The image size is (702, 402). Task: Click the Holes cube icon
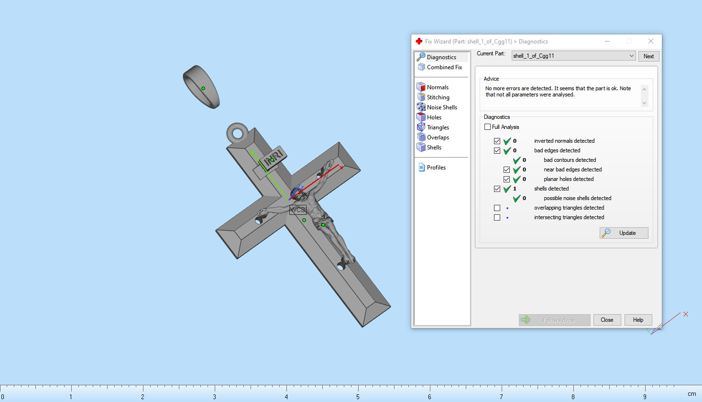click(x=421, y=117)
